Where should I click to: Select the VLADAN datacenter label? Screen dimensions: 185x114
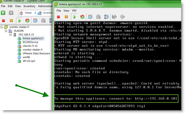tap(18, 31)
